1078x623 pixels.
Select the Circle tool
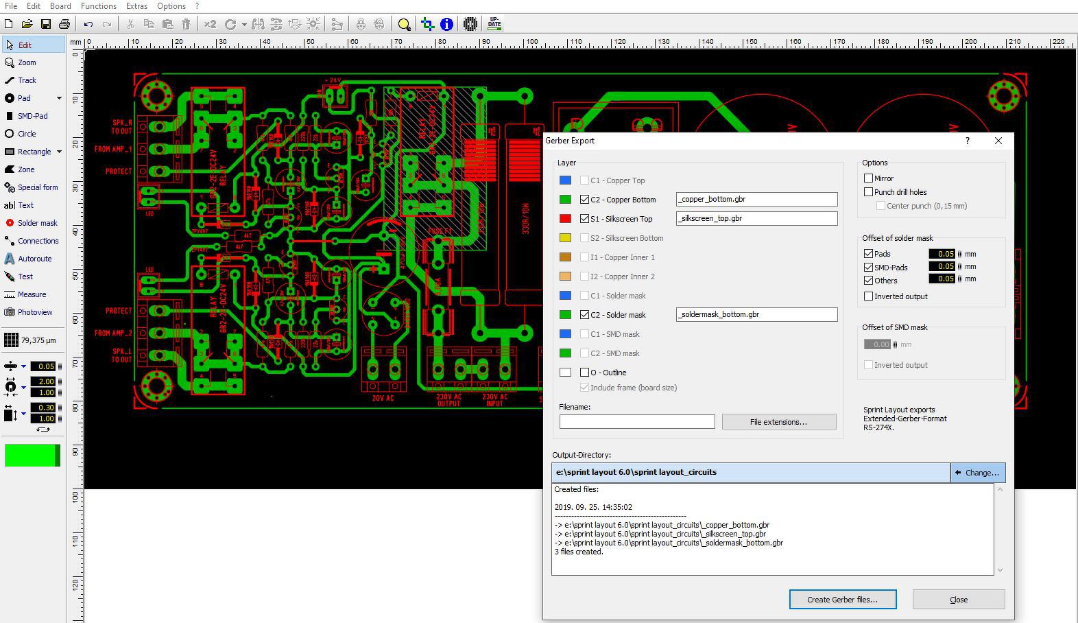pos(33,134)
